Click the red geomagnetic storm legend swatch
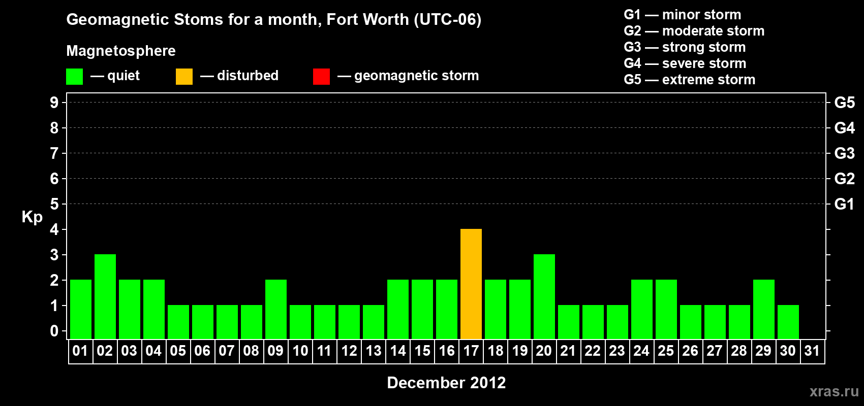The width and height of the screenshot is (864, 406). 321,77
